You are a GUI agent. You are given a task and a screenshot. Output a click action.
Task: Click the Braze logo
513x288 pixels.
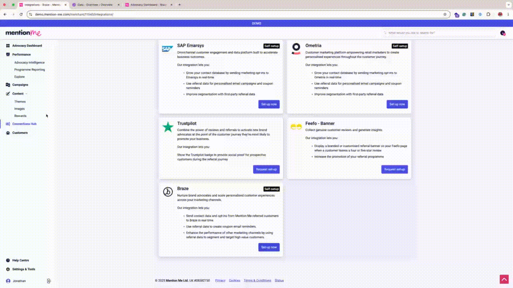[x=168, y=192]
